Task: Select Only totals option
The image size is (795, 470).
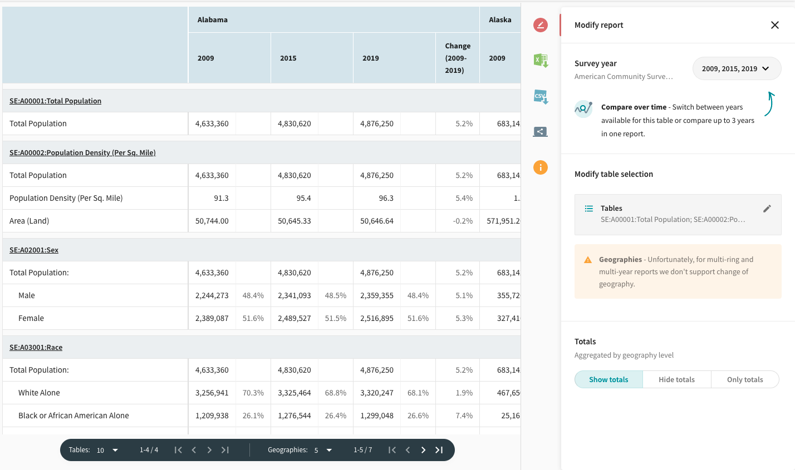Action: tap(744, 379)
